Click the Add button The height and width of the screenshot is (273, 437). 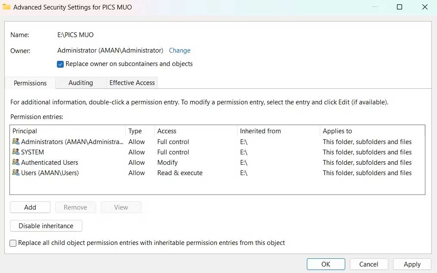point(30,207)
